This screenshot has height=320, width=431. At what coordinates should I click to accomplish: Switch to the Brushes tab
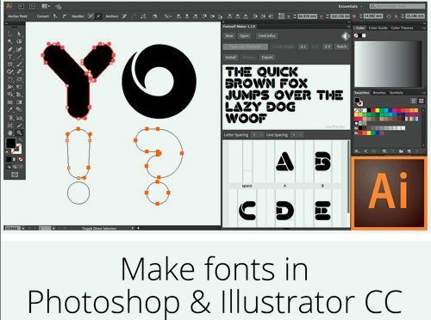point(379,93)
